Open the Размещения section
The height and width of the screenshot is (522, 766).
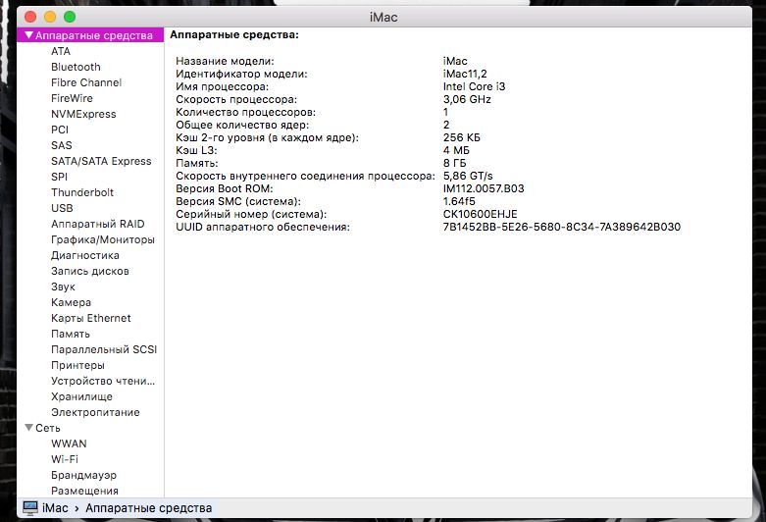[84, 491]
